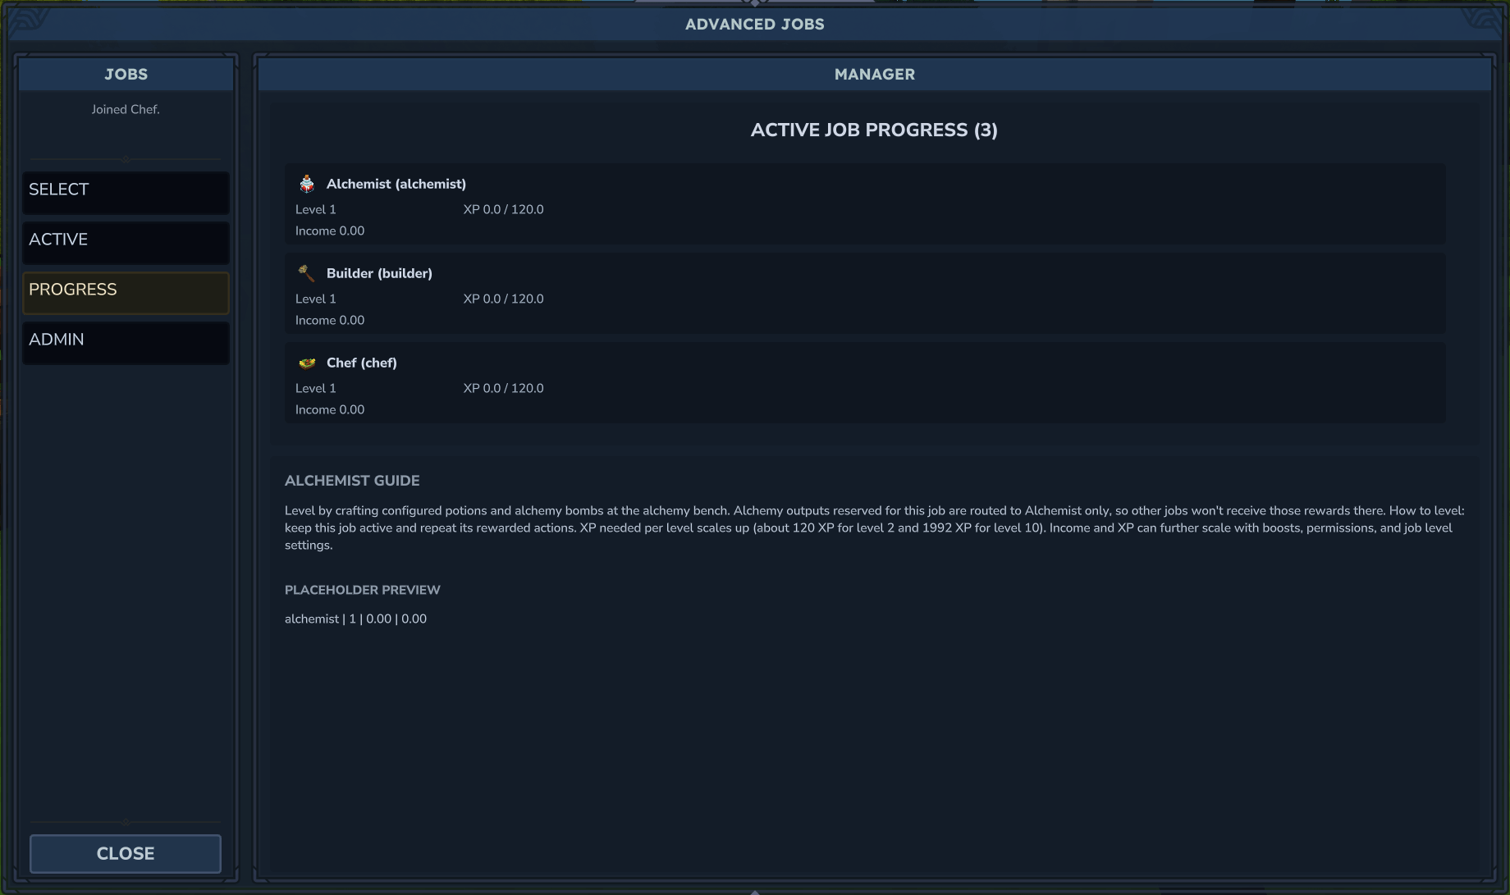Close the Advanced Jobs window
This screenshot has width=1510, height=895.
click(x=126, y=853)
